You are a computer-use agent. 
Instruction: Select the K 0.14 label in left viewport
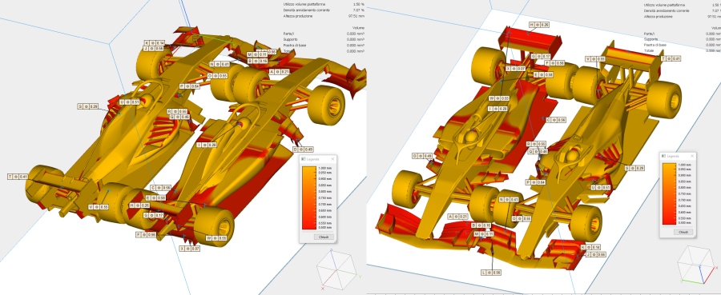[x=154, y=42]
